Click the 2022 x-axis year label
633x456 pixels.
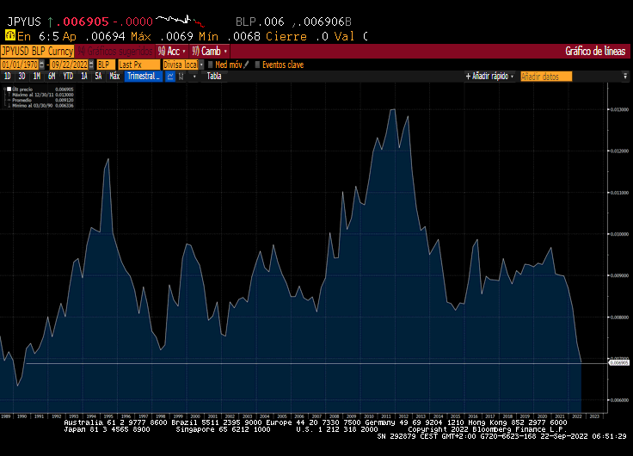(577, 416)
